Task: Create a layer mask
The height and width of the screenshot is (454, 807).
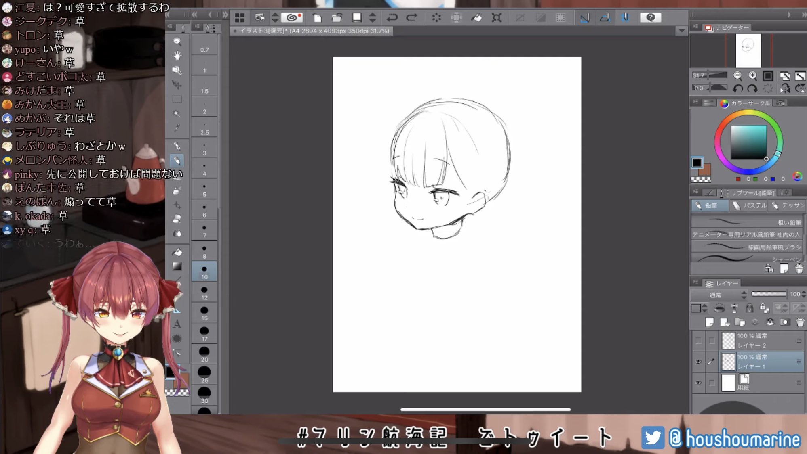Action: pyautogui.click(x=785, y=322)
